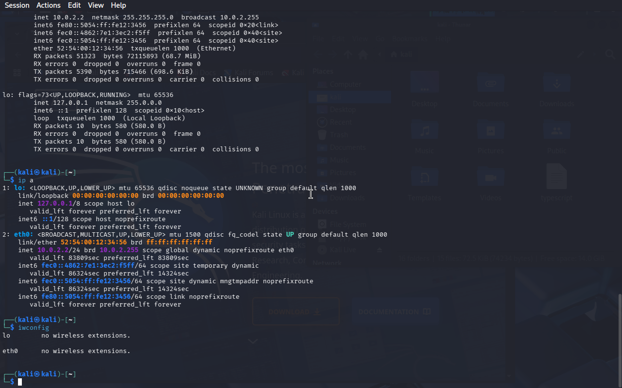This screenshot has height=388, width=622.
Task: Eject Kali Live using its eject icon
Action: [x=380, y=250]
